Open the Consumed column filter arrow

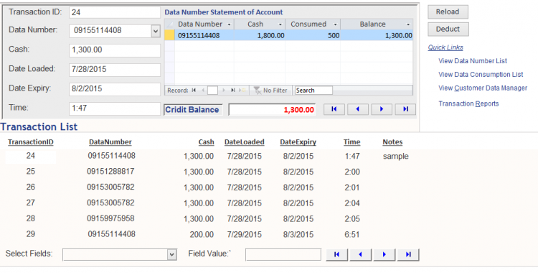point(335,24)
